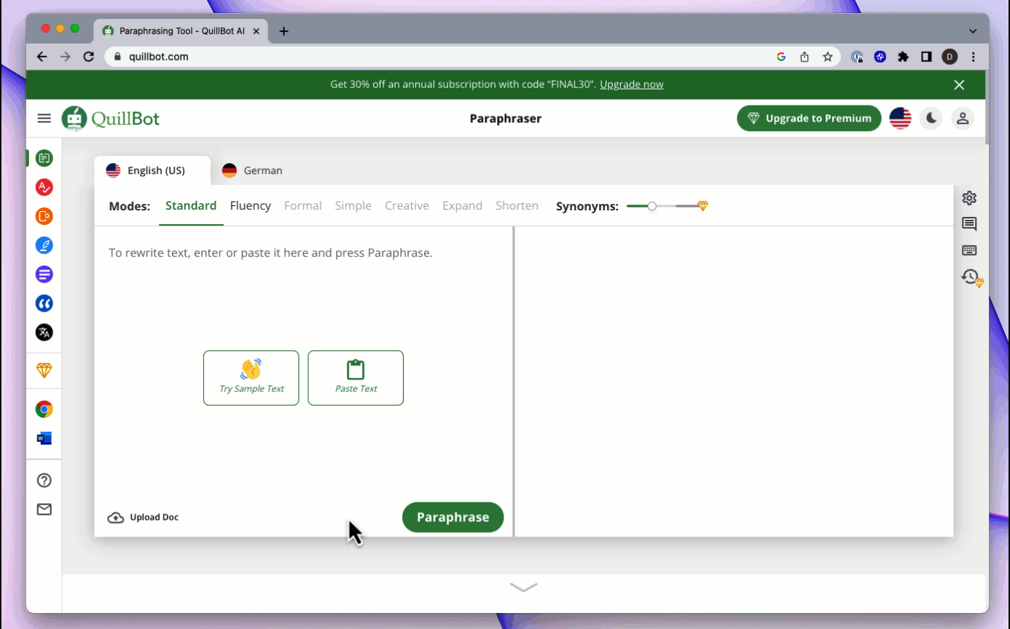
Task: Select Creative paraphrase mode
Action: click(407, 206)
